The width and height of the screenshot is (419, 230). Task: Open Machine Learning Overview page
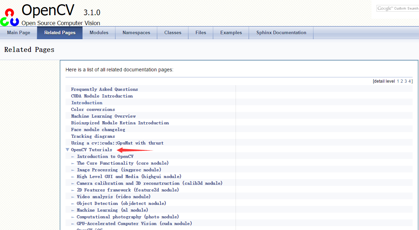103,116
